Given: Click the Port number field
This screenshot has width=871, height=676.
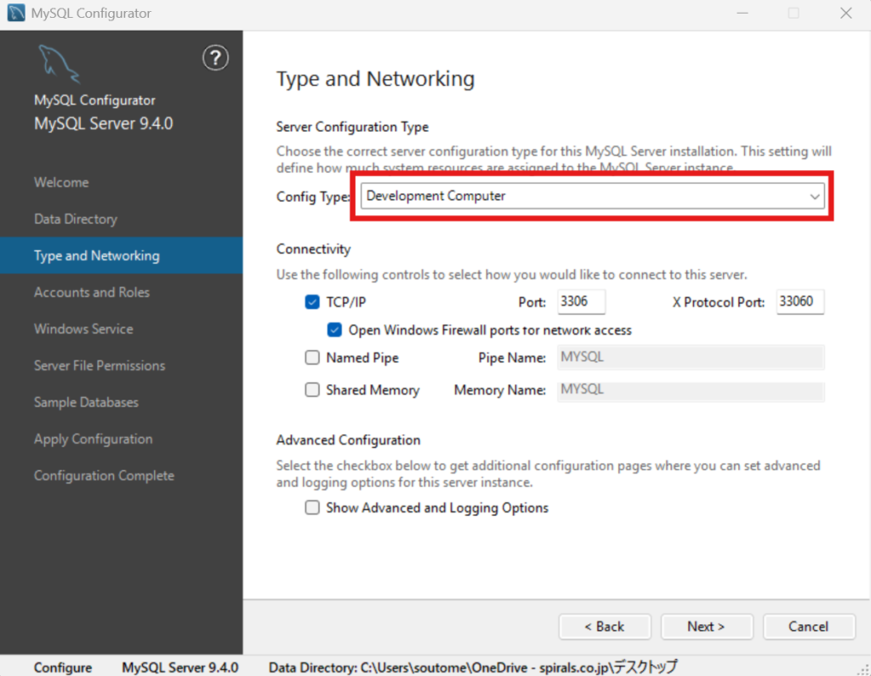Looking at the screenshot, I should click(581, 302).
